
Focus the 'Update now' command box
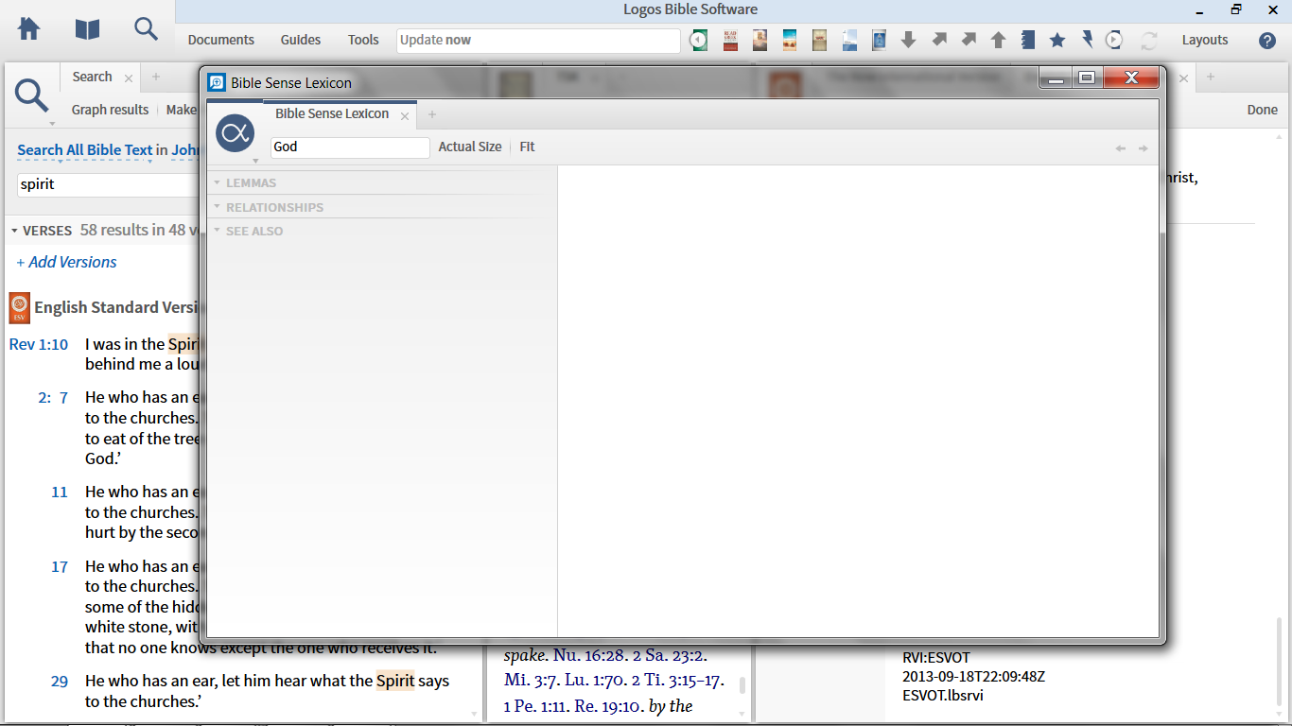(538, 41)
